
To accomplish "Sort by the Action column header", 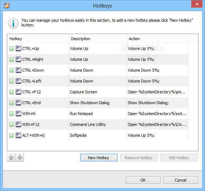I will pos(157,39).
